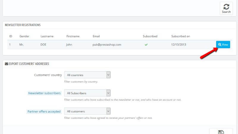Click the Partner offers accepted label
The height and width of the screenshot is (134, 238).
pyautogui.click(x=44, y=111)
